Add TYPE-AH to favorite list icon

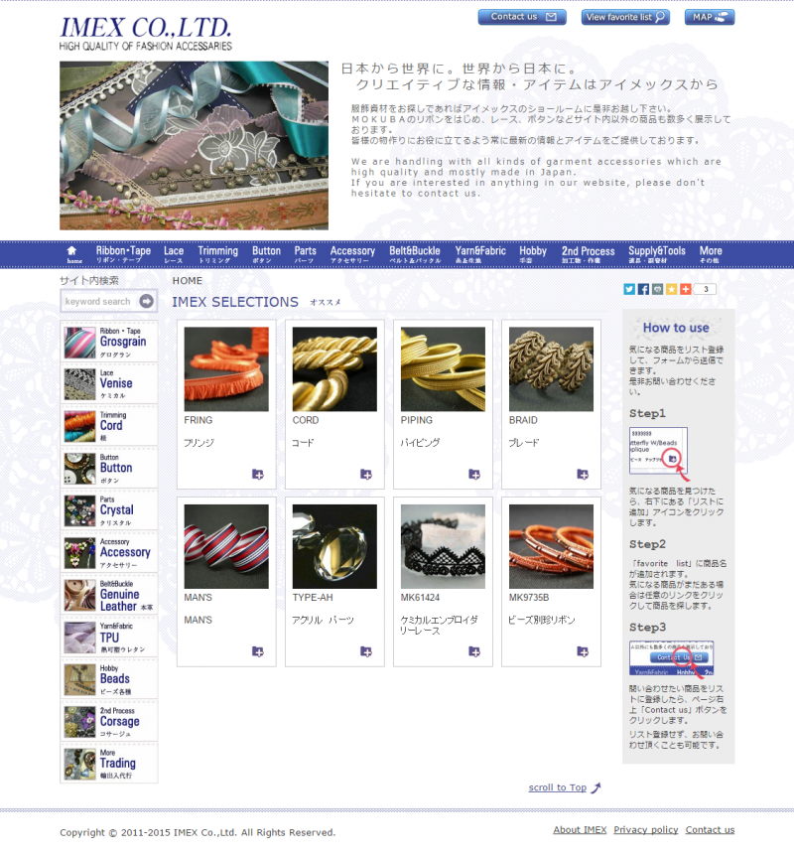coord(366,651)
